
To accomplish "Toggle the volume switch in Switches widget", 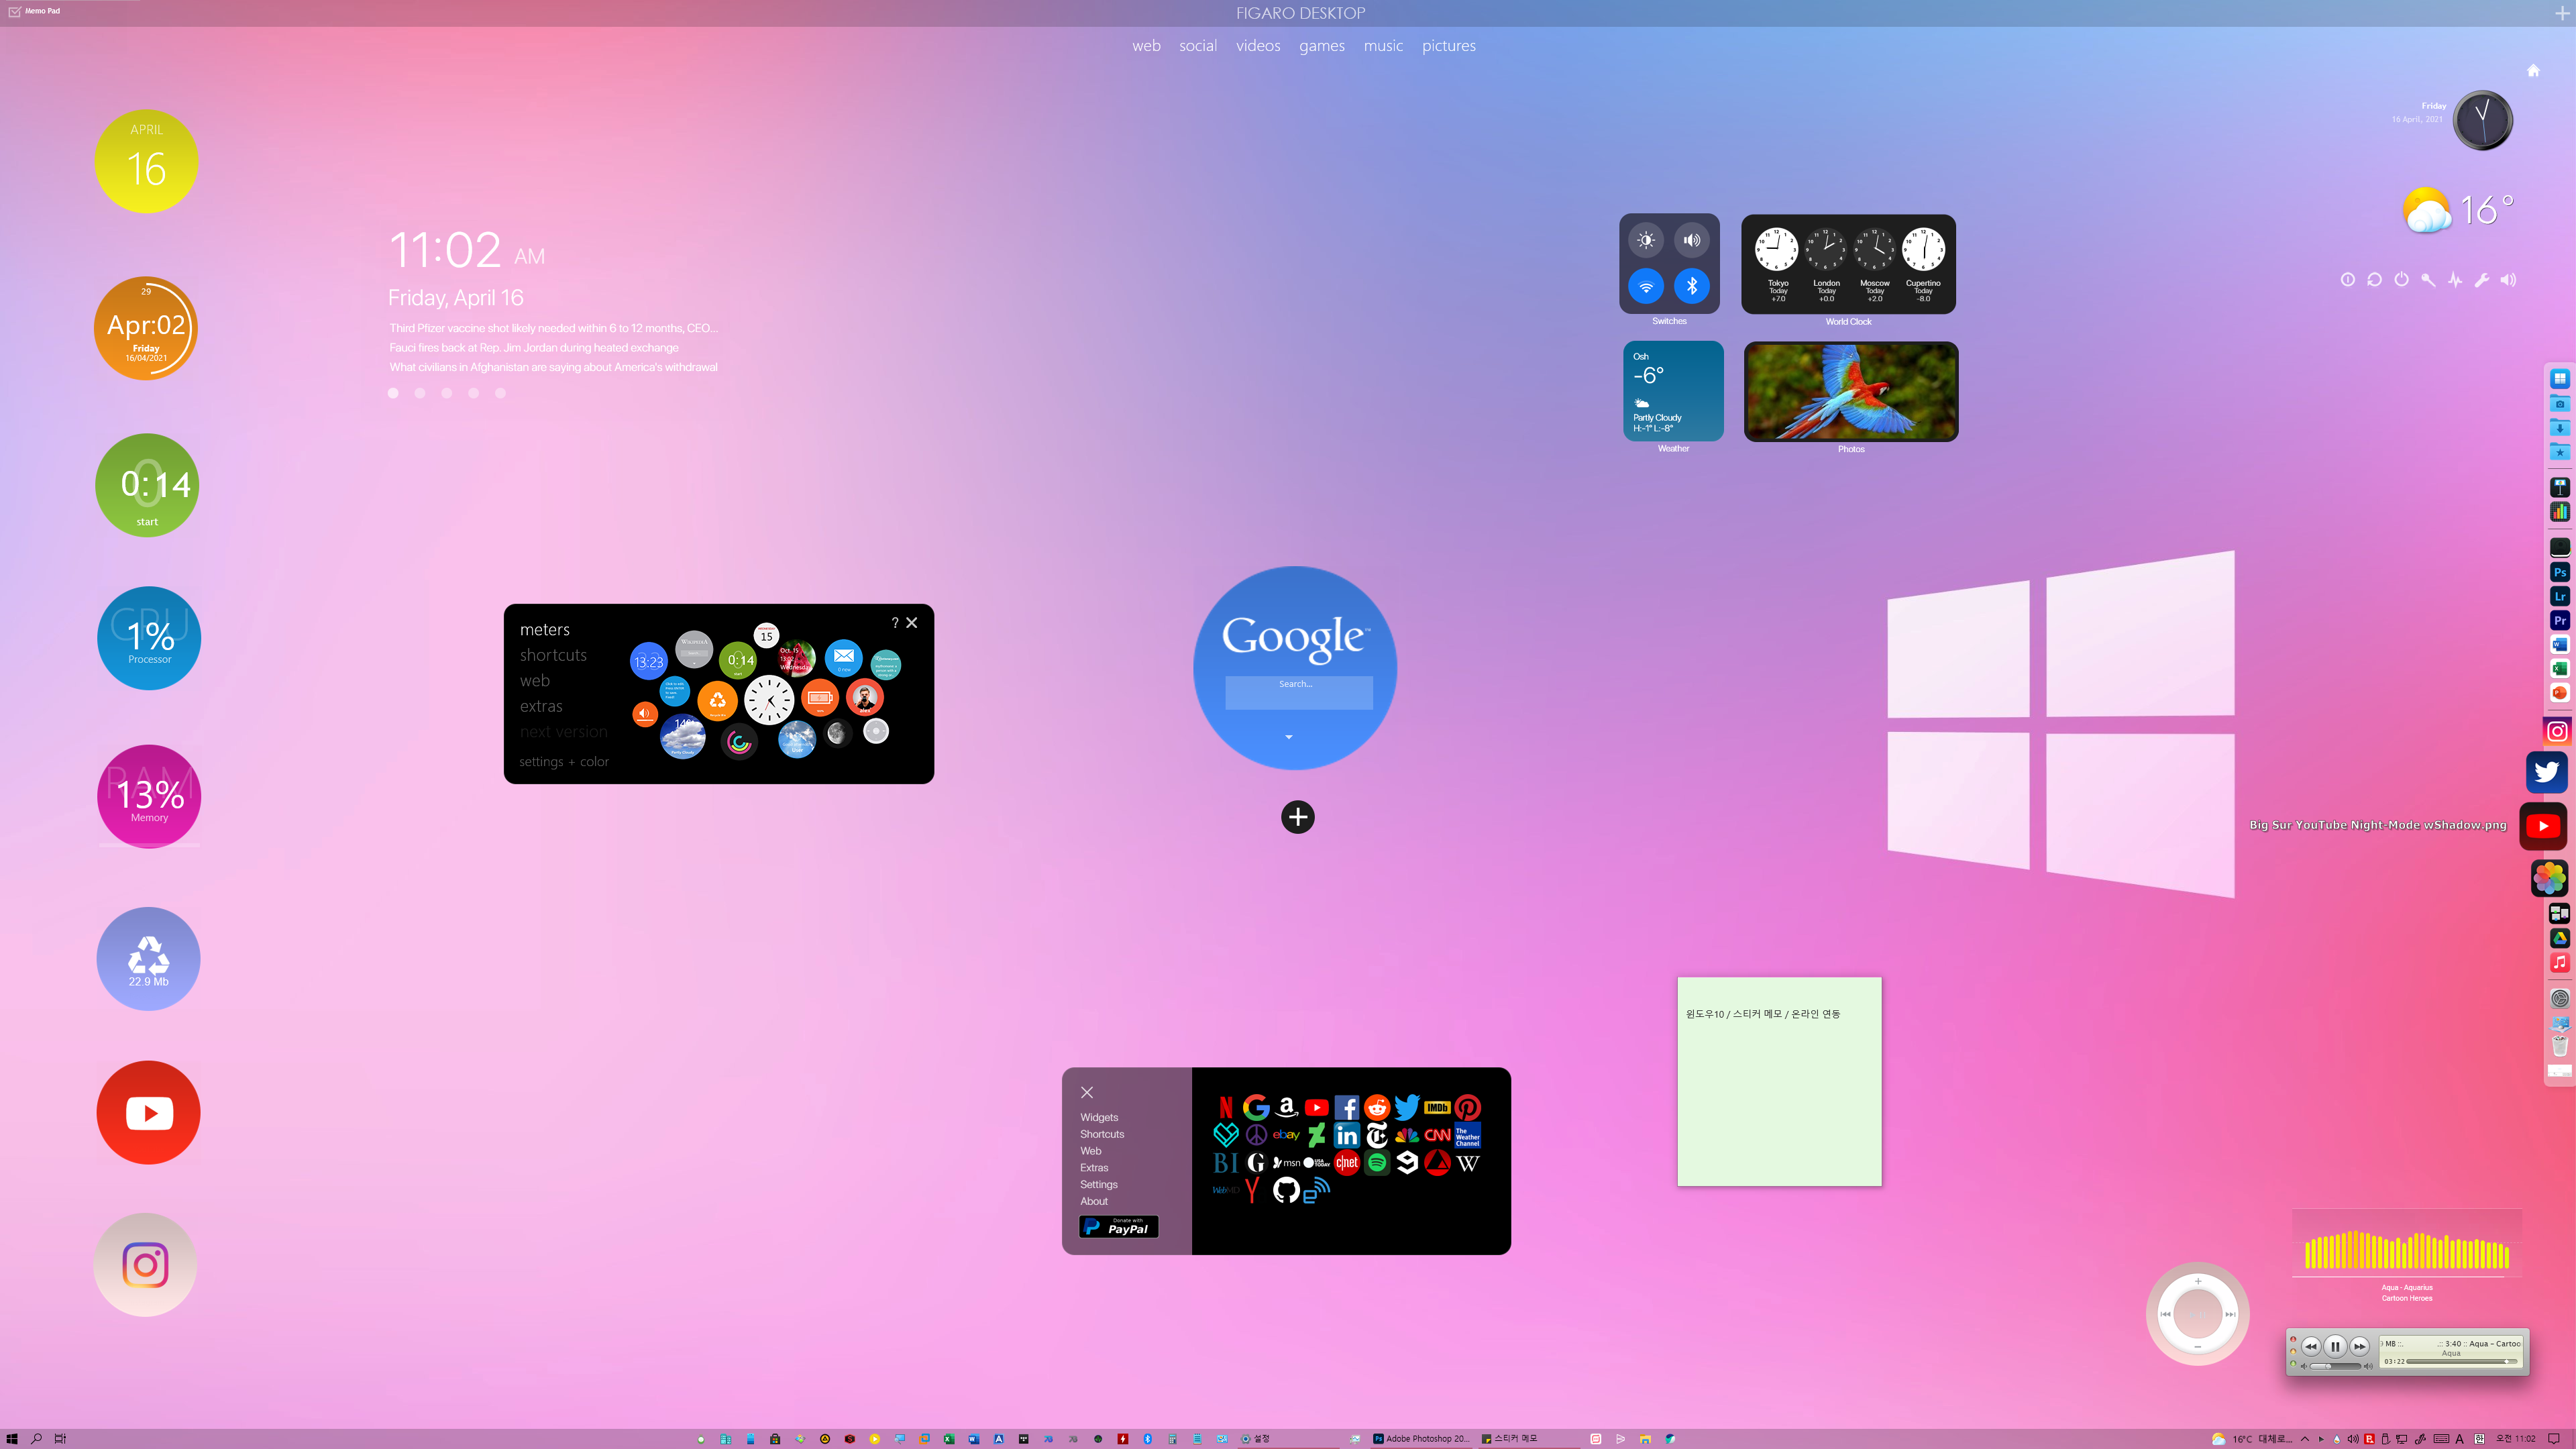I will 1692,240.
